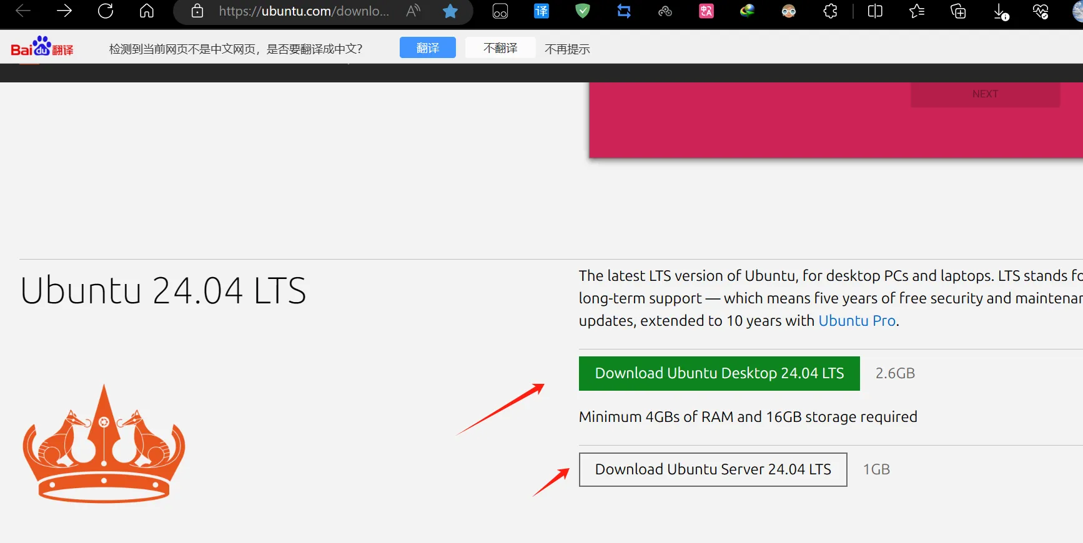Click the blue 翻译 translate button

428,47
